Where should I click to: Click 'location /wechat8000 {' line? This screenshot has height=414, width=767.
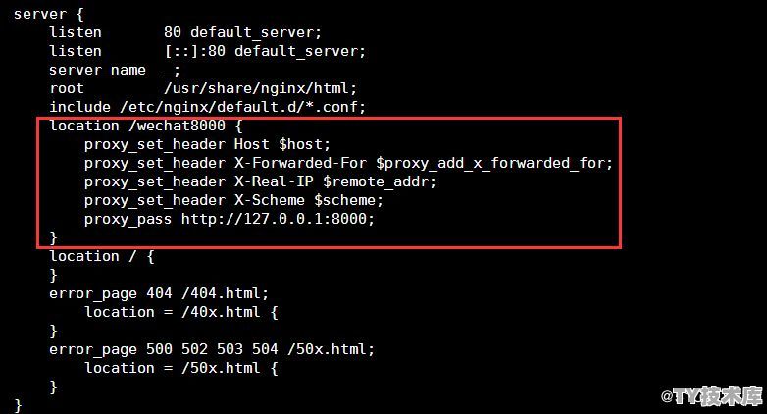[x=146, y=126]
